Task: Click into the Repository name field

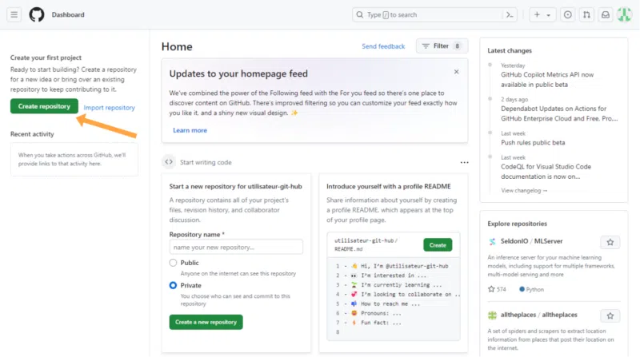Action: tap(236, 248)
